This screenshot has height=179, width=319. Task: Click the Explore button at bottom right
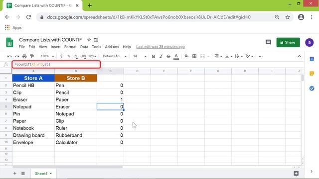click(296, 174)
